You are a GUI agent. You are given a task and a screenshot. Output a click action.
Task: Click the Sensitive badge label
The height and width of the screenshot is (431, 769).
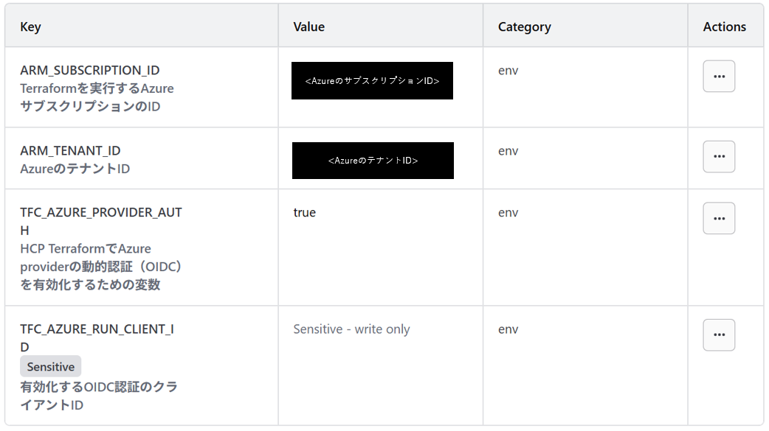coord(50,367)
